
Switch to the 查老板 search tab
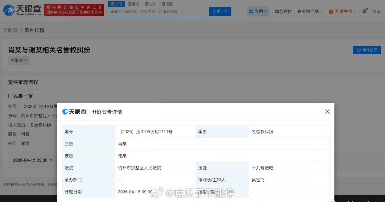[x=133, y=4]
